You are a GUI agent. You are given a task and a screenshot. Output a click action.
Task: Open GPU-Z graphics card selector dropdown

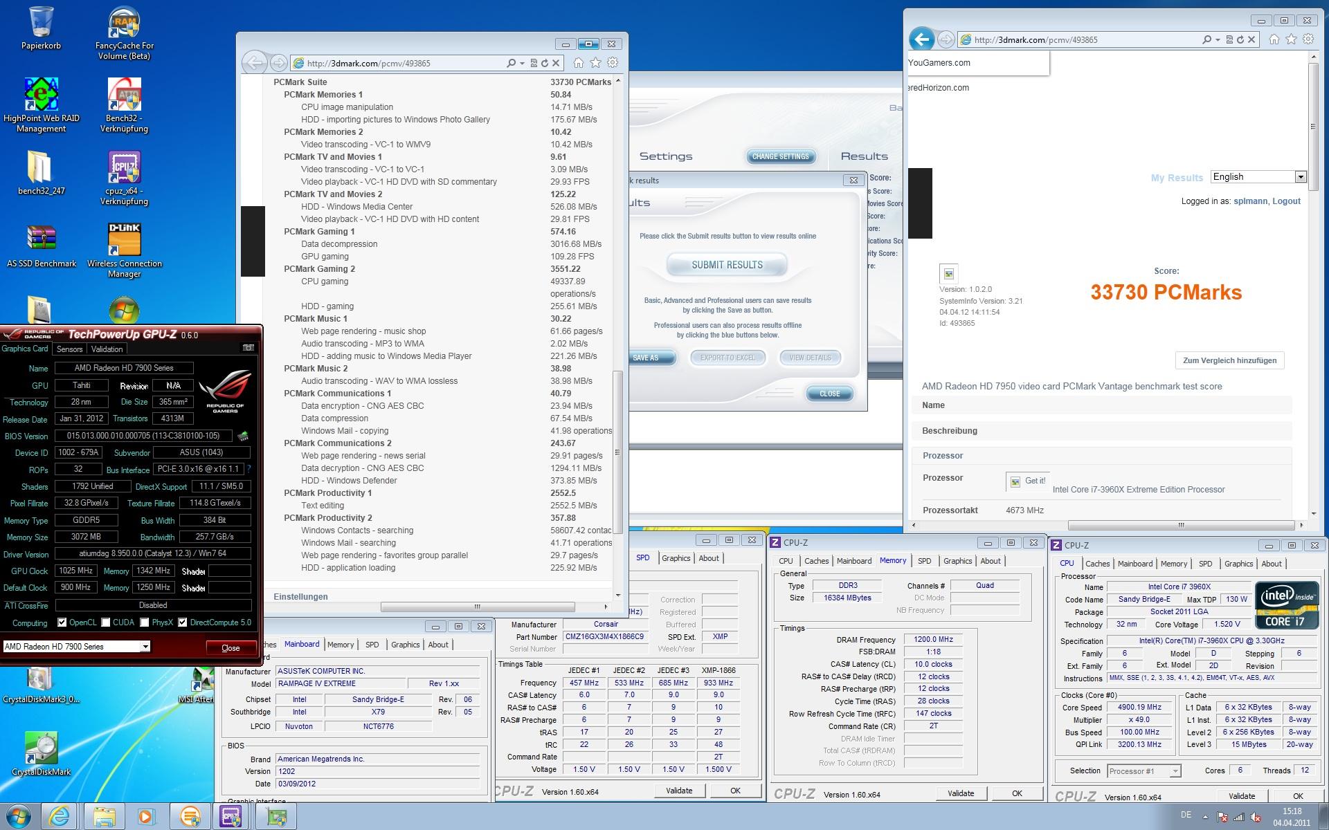pos(145,647)
